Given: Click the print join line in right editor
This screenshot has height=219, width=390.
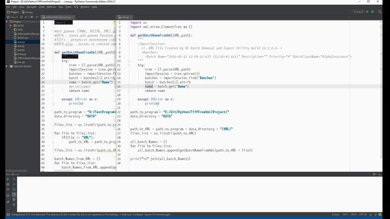Looking at the screenshot, I should tap(160, 159).
